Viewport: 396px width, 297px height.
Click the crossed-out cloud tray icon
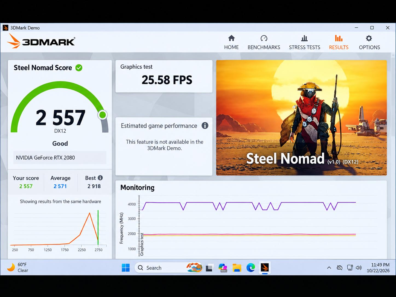point(339,268)
